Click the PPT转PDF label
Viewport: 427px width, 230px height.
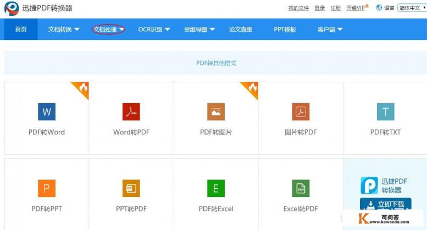point(131,209)
